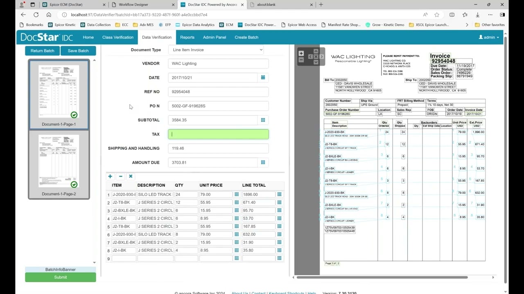Pan the invoice viewer up
Screen dimensions: 524x294
coord(316,51)
